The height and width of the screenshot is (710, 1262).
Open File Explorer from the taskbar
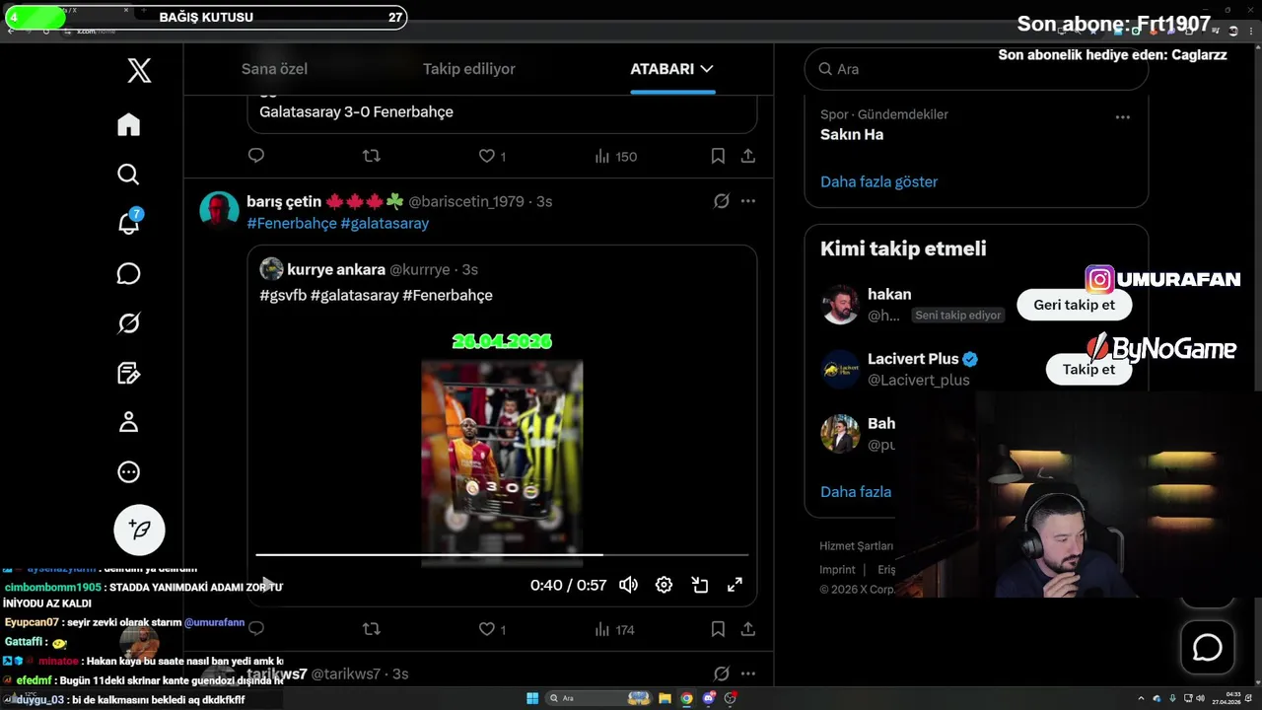point(665,698)
